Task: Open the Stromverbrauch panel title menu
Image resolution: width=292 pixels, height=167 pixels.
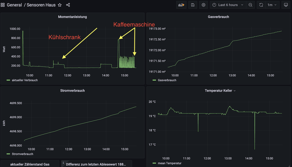Action: click(72, 90)
